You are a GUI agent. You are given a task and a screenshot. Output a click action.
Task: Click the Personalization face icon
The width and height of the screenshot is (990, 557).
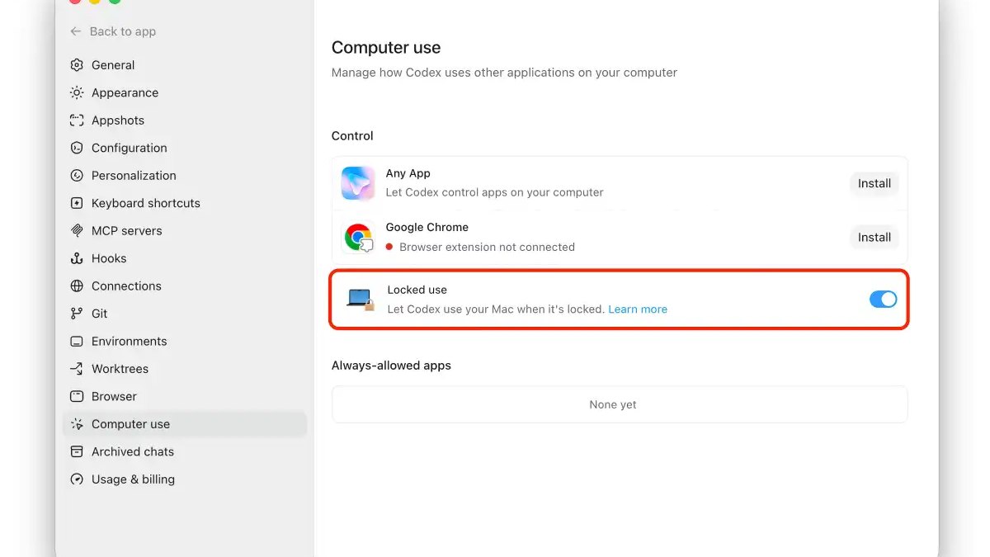pos(77,176)
